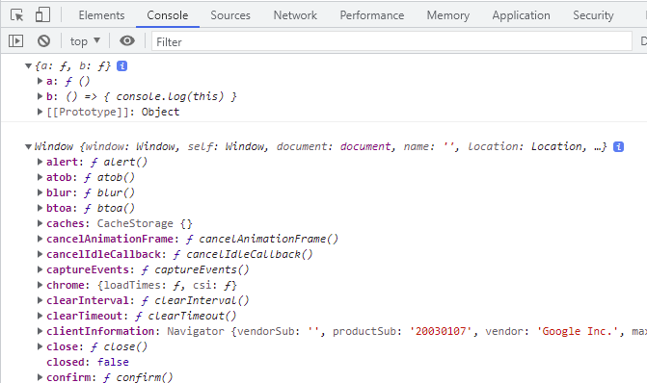The image size is (647, 383).
Task: Click 'Location' value in Window summary
Action: (x=555, y=146)
